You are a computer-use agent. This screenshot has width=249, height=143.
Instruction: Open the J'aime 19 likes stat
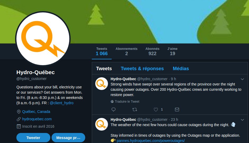(173, 51)
